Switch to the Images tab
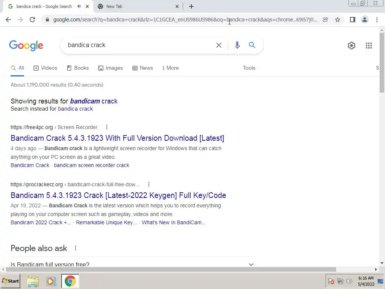The image size is (385, 289). [x=111, y=68]
